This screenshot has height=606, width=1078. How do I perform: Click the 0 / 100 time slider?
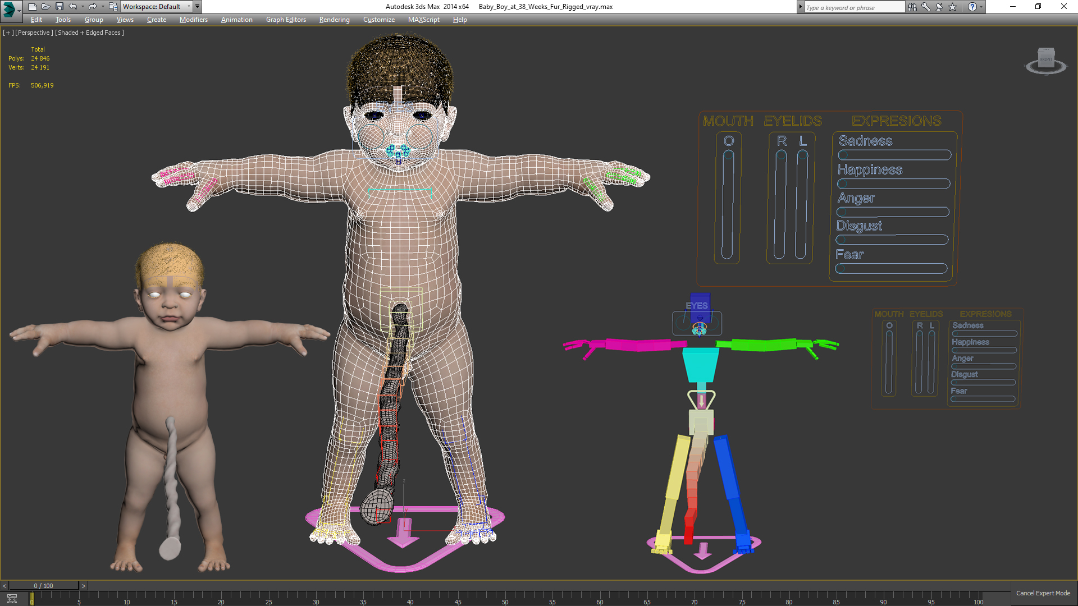(44, 586)
